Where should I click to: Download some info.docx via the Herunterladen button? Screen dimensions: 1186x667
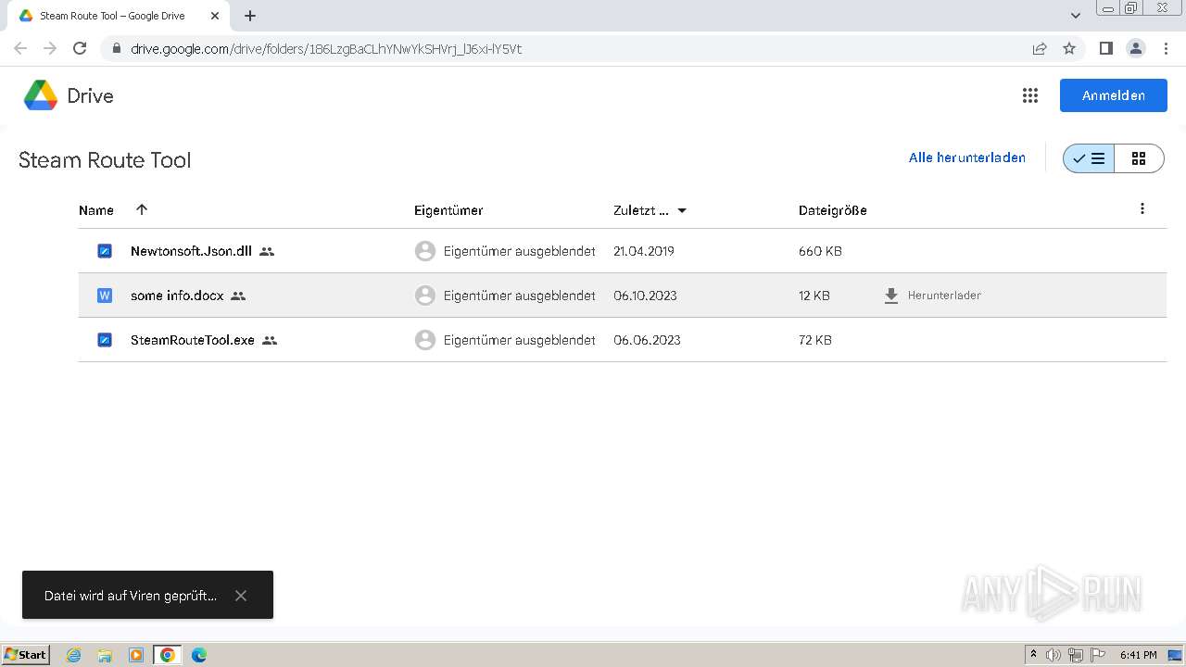932,296
